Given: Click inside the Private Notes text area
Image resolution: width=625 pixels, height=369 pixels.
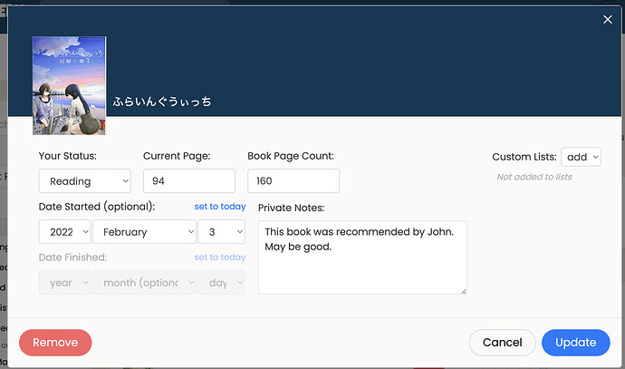Looking at the screenshot, I should (x=362, y=257).
